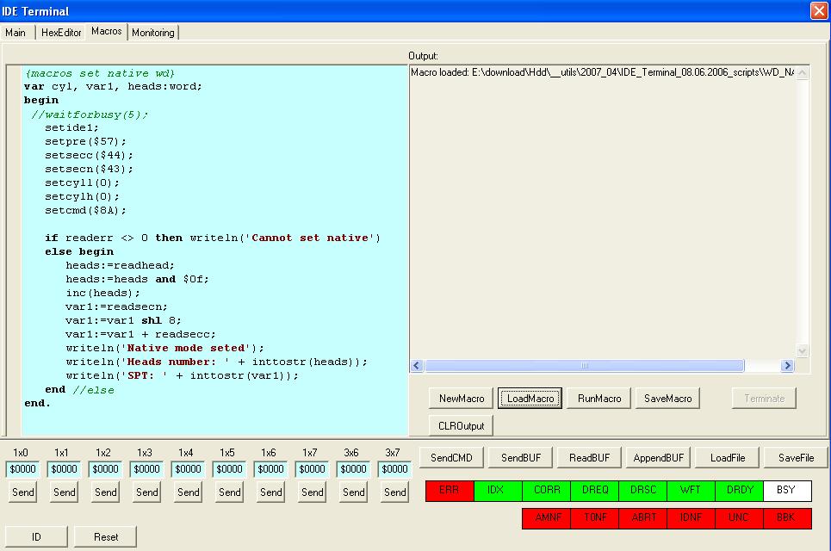This screenshot has width=831, height=551.
Task: Click the DRSC status indicator
Action: point(643,491)
